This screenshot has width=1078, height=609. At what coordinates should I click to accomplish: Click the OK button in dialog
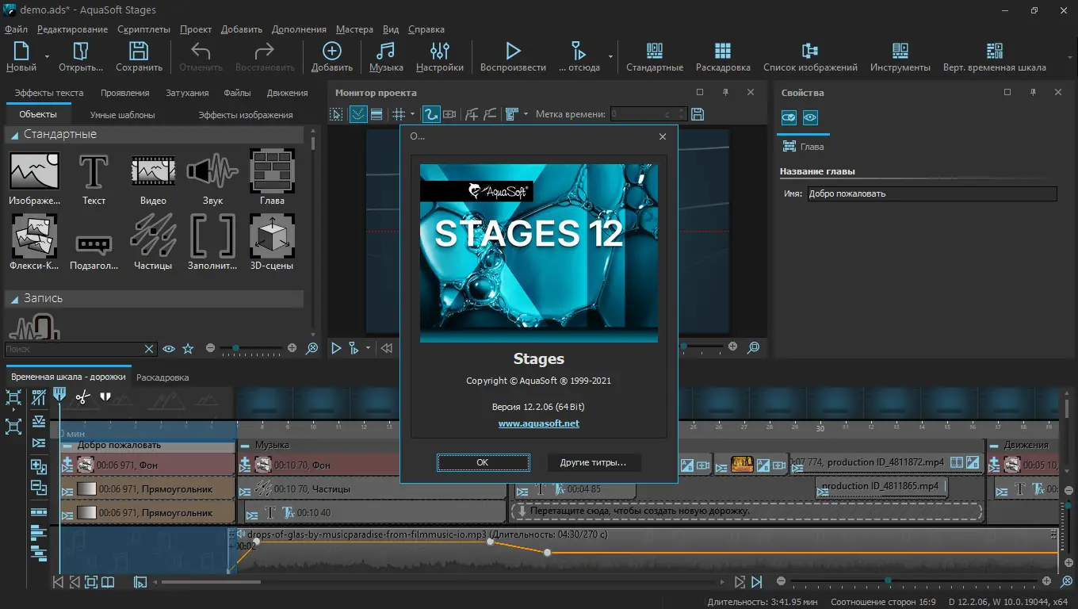pyautogui.click(x=483, y=462)
